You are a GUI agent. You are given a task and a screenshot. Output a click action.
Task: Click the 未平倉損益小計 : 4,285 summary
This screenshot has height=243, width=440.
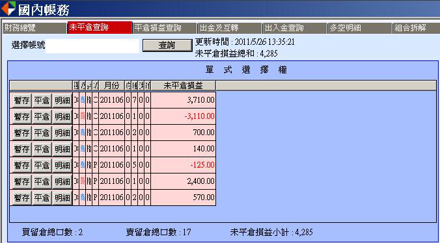(271, 232)
